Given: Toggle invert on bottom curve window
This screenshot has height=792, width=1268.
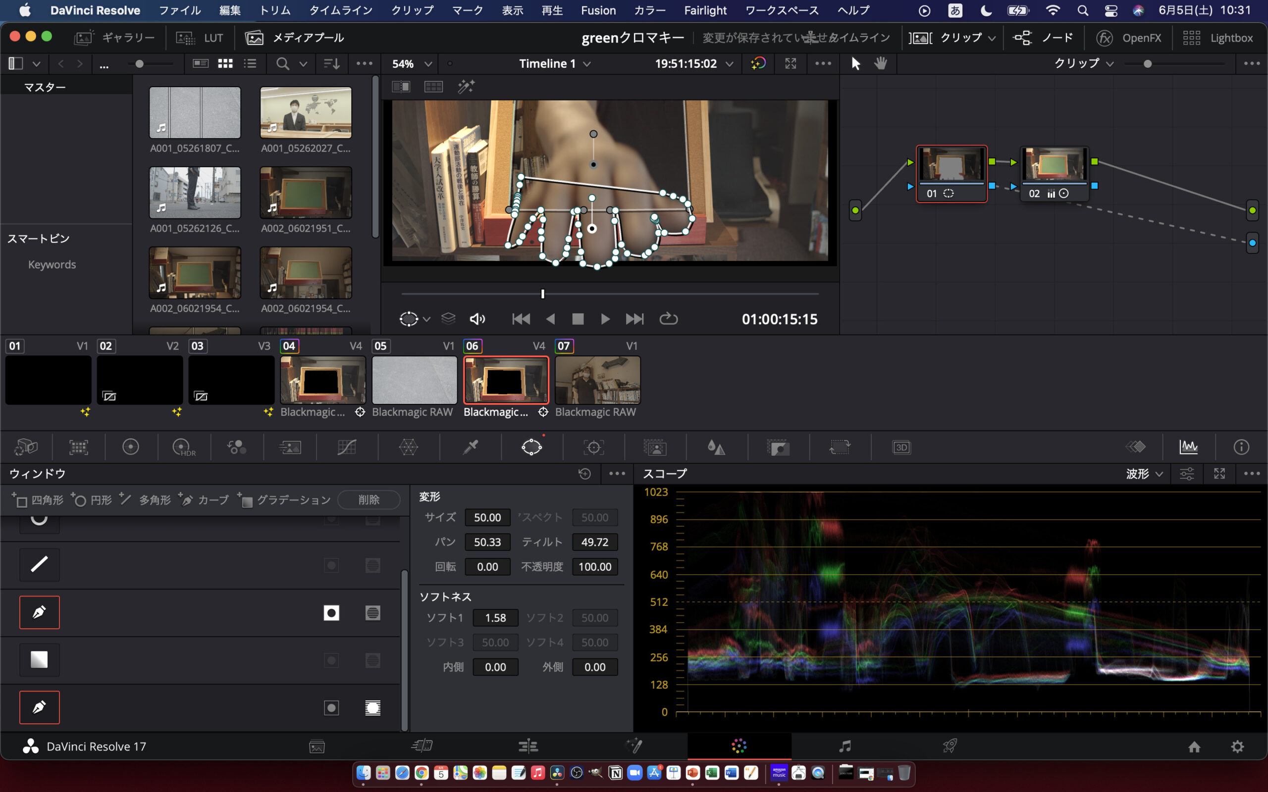Looking at the screenshot, I should (331, 708).
